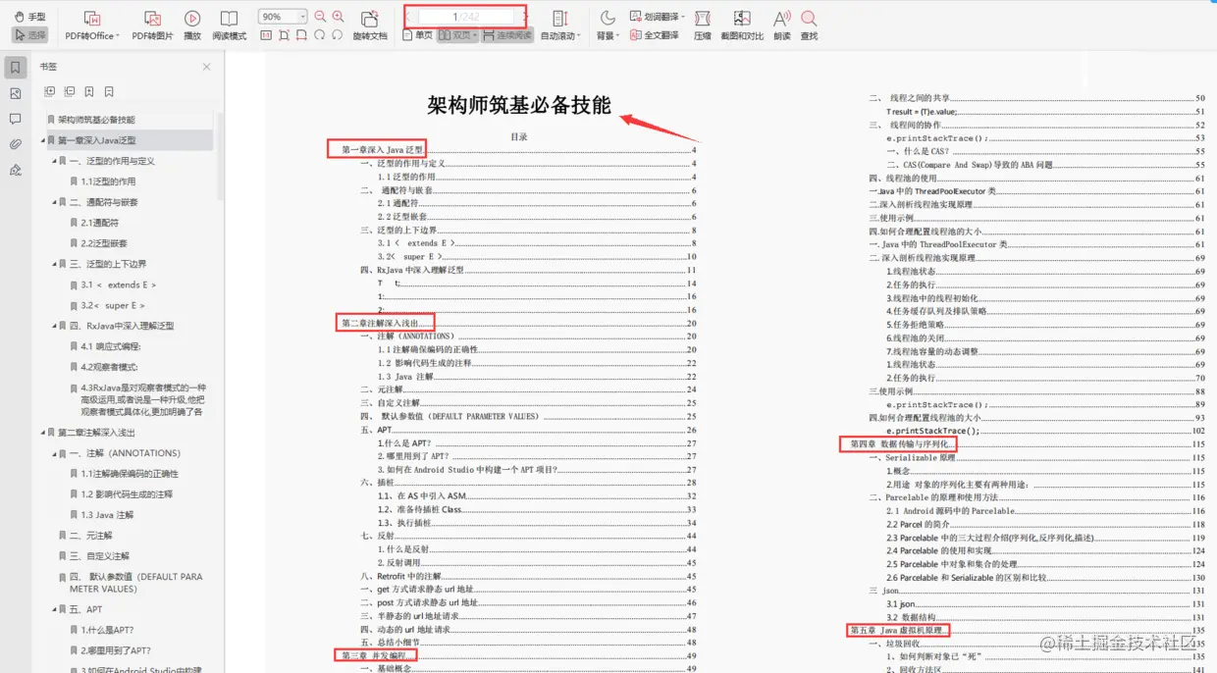Click the page number input field
Viewport: 1217px width, 673px height.
pos(465,17)
